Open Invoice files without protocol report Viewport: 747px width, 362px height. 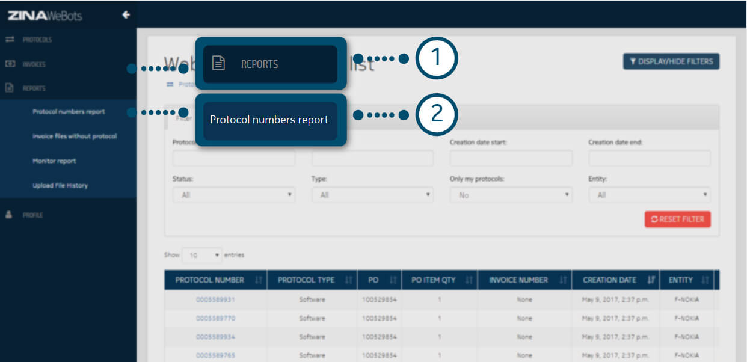click(x=75, y=137)
